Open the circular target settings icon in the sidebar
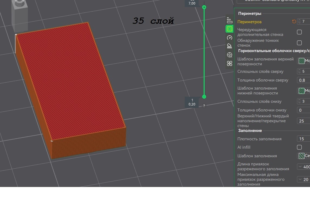Screen dimensions: 310x201 [229, 55]
